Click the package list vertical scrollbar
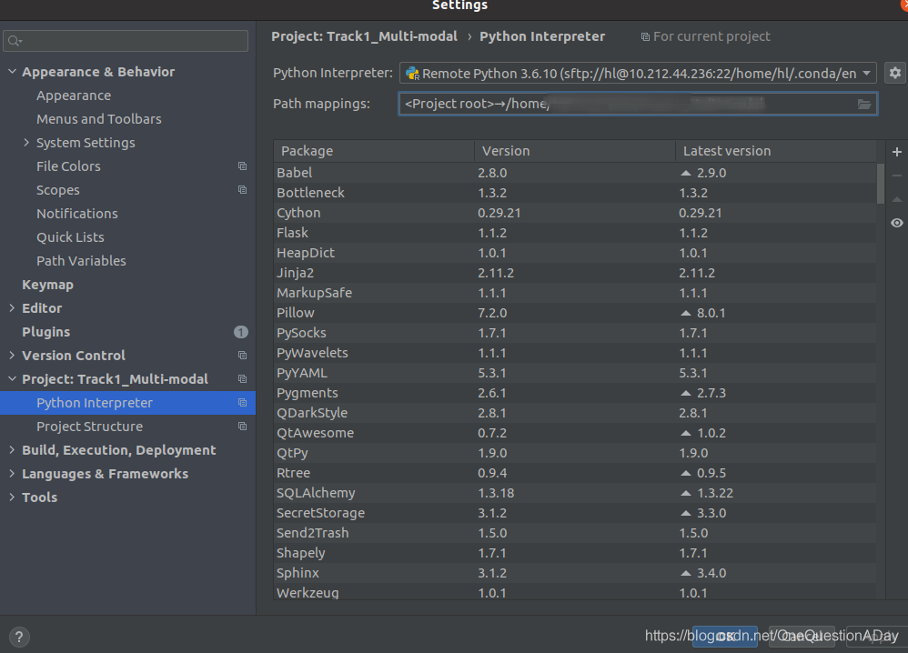Screen dimensions: 908x653 880,182
